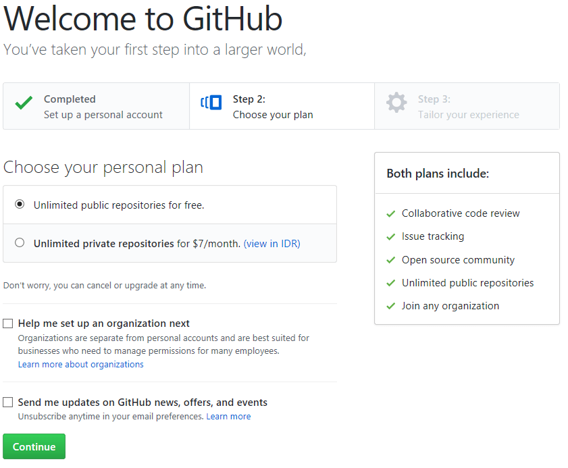Screen dimensions: 568x468
Task: Enable GitHub news and offers updates
Action: pyautogui.click(x=7, y=402)
